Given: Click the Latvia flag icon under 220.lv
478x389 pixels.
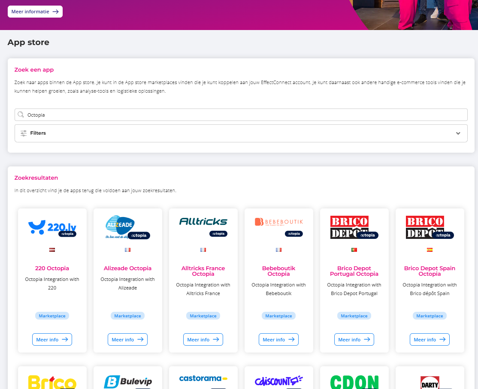Looking at the screenshot, I should pyautogui.click(x=52, y=250).
